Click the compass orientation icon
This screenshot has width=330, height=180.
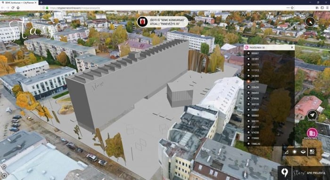tap(310, 22)
